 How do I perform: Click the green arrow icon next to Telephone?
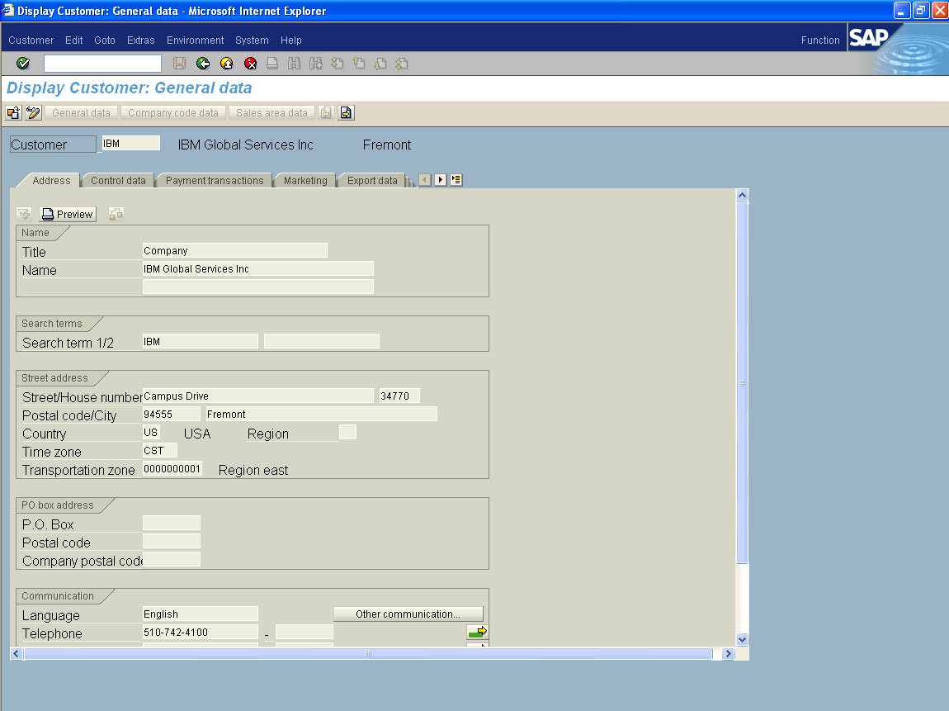point(478,633)
